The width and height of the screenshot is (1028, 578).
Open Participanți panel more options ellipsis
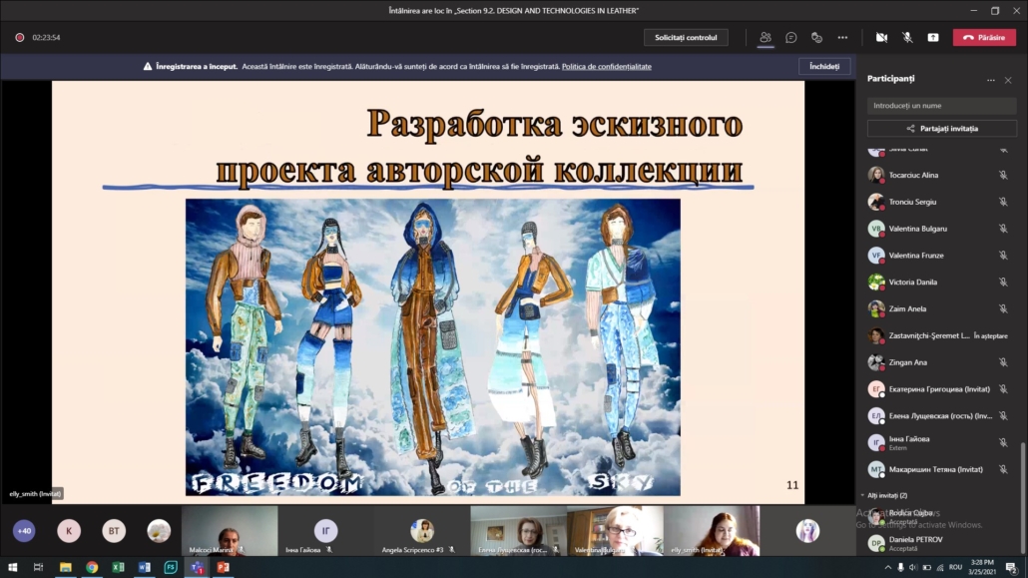tap(991, 80)
